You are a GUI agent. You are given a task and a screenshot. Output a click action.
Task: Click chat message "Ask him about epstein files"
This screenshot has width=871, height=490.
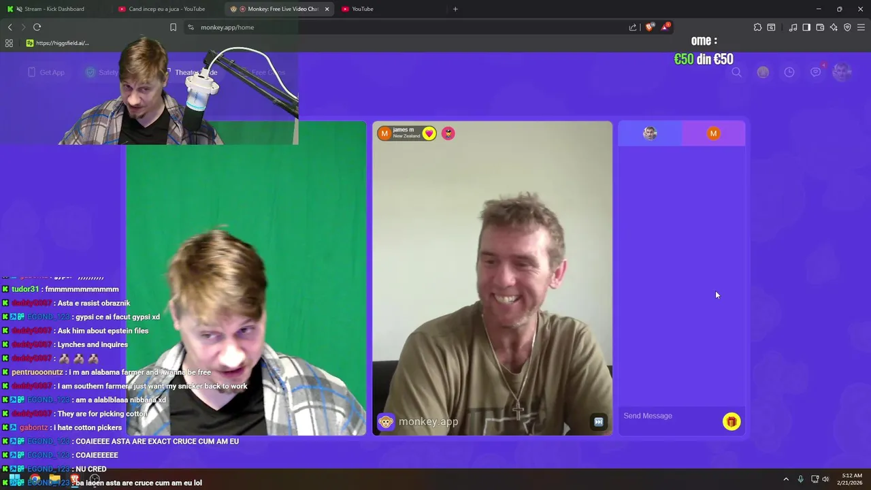tap(103, 331)
